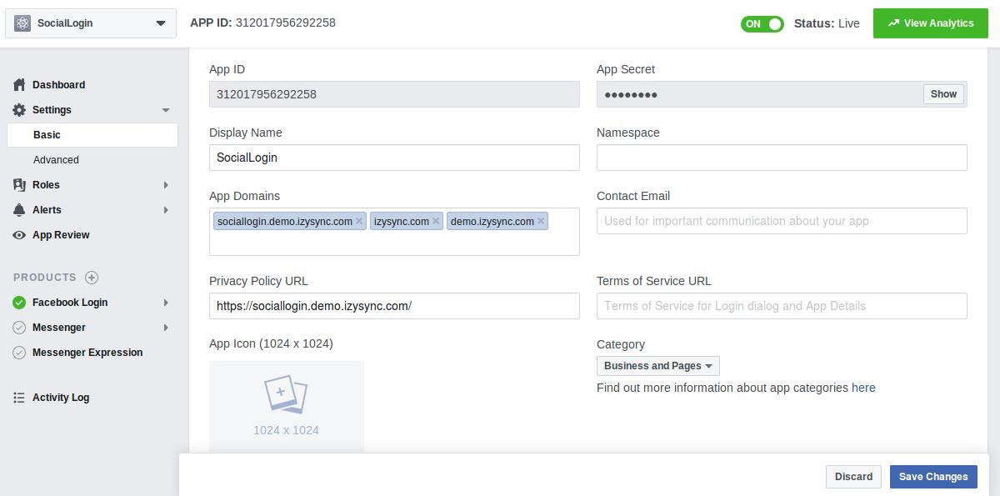This screenshot has height=496, width=1000.
Task: Open the Business and Pages category dropdown
Action: [x=658, y=366]
